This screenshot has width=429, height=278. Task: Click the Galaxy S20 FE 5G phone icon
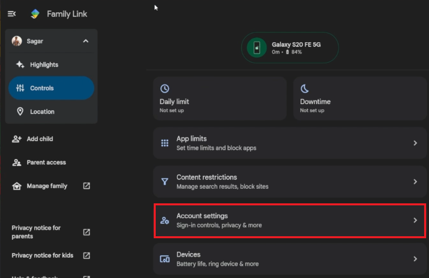click(x=257, y=47)
